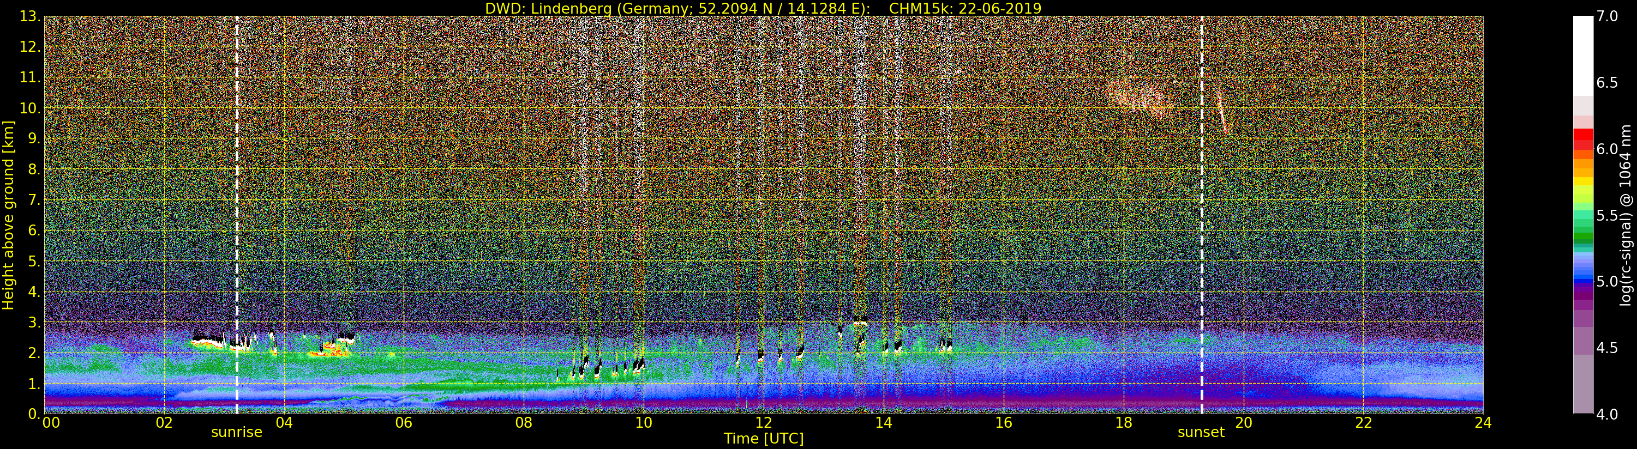Select the '10.' tick label on the height axis
1637x449 pixels.
(31, 108)
